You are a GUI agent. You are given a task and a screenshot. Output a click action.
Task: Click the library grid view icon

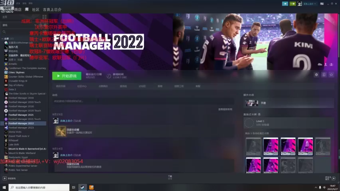click(44, 17)
